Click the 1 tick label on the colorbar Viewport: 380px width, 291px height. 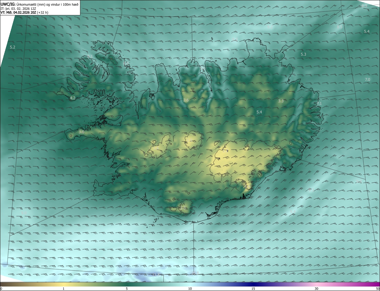point(64,289)
